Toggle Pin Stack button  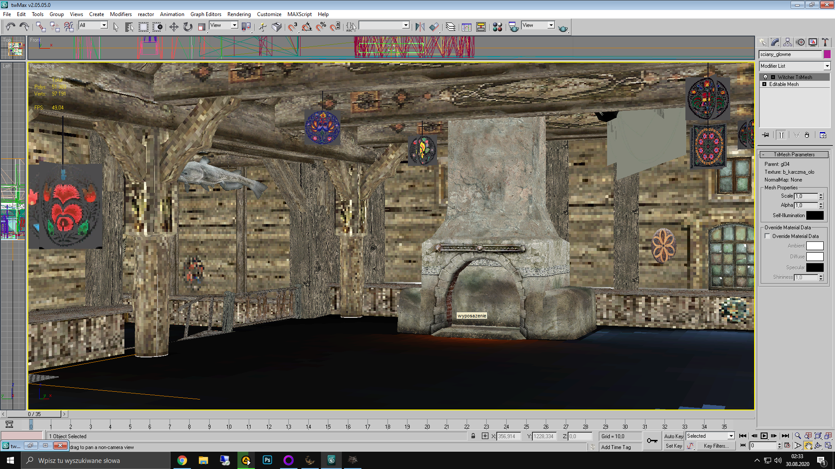click(765, 135)
